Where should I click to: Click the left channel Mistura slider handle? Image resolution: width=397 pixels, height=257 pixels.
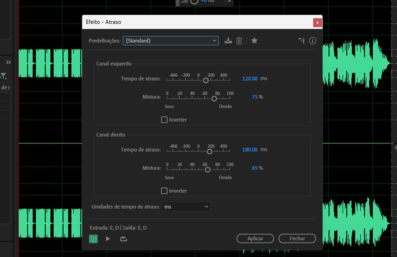pyautogui.click(x=214, y=99)
